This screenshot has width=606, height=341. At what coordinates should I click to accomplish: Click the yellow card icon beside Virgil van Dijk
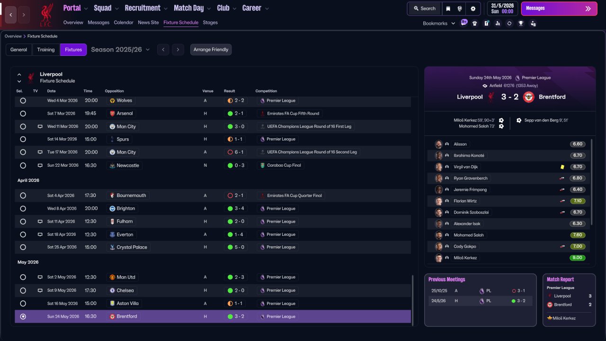562,167
